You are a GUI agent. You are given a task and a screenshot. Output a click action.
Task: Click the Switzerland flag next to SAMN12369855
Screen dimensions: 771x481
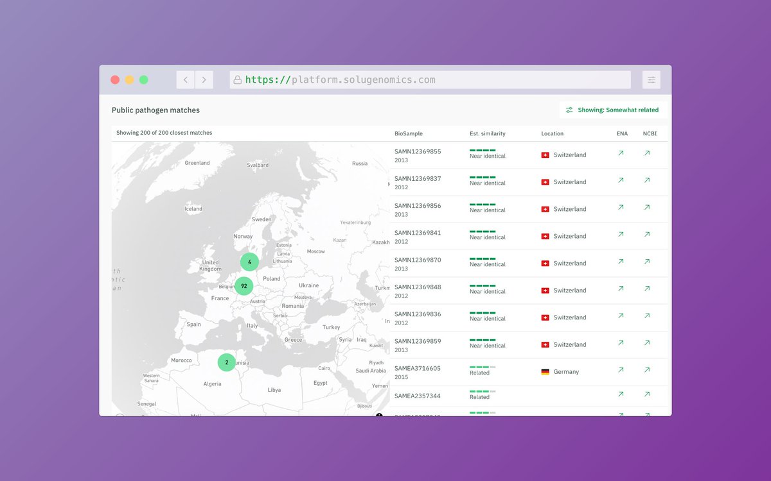545,155
